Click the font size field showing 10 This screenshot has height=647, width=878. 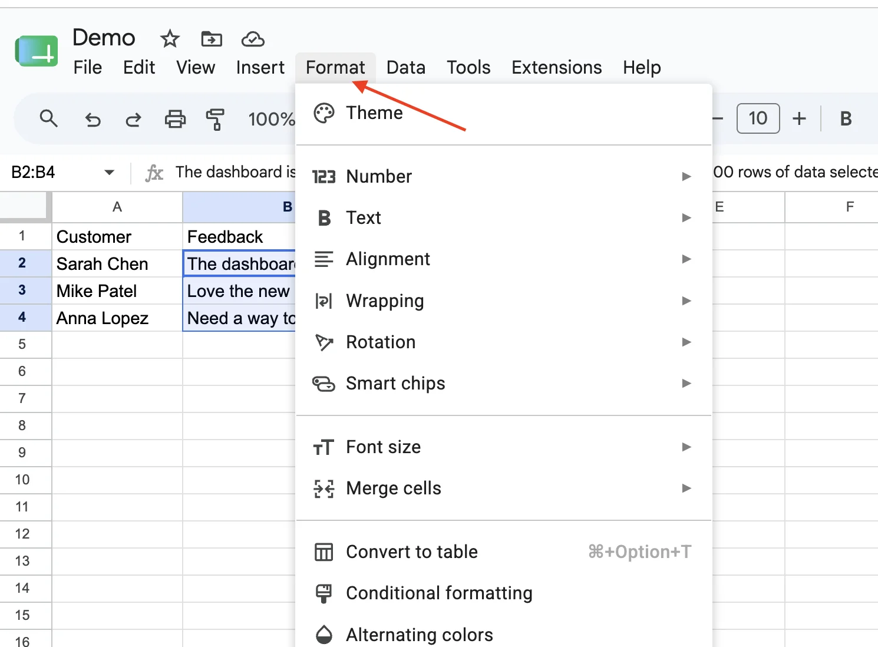(x=758, y=118)
